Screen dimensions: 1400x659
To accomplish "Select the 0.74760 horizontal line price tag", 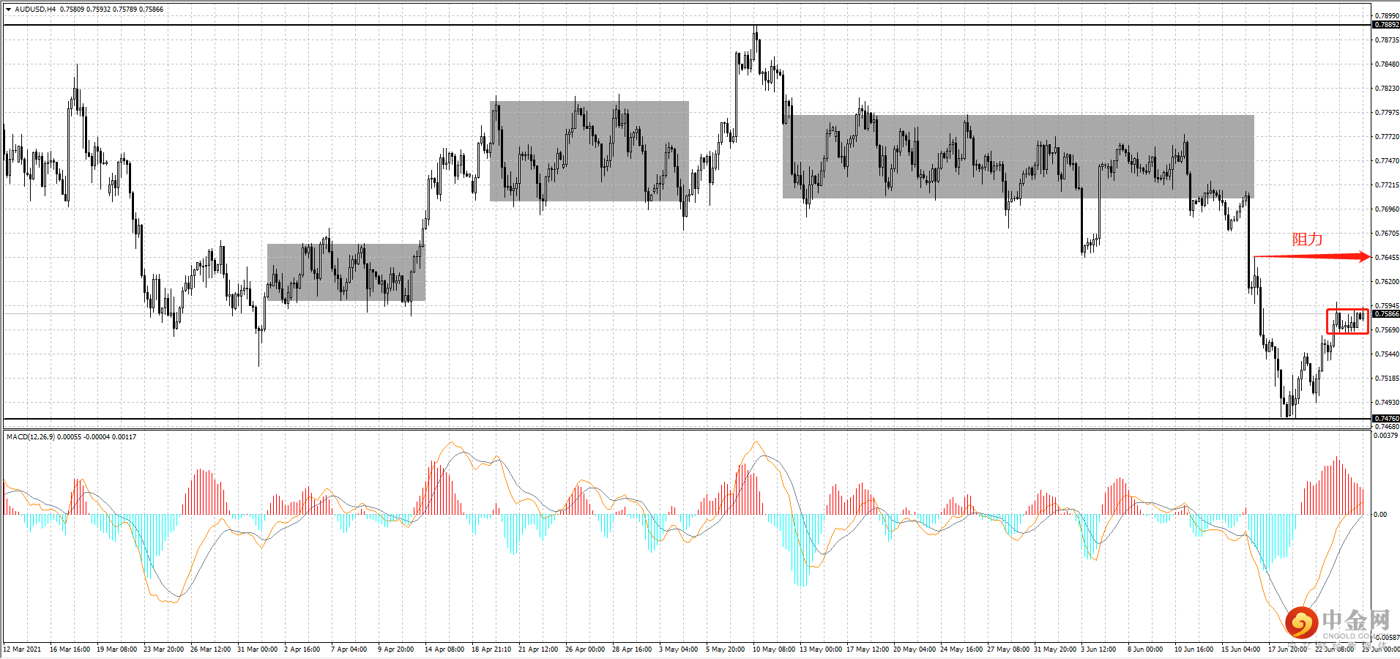I will coord(1386,419).
